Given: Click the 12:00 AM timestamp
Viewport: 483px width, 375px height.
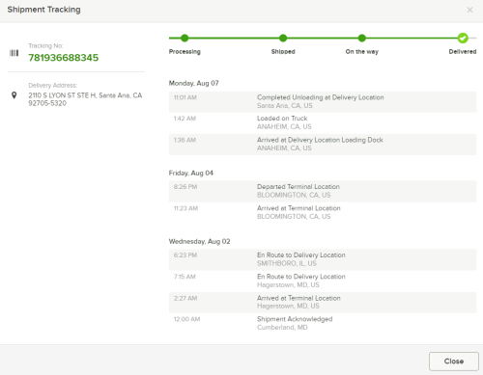Looking at the screenshot, I should click(186, 319).
